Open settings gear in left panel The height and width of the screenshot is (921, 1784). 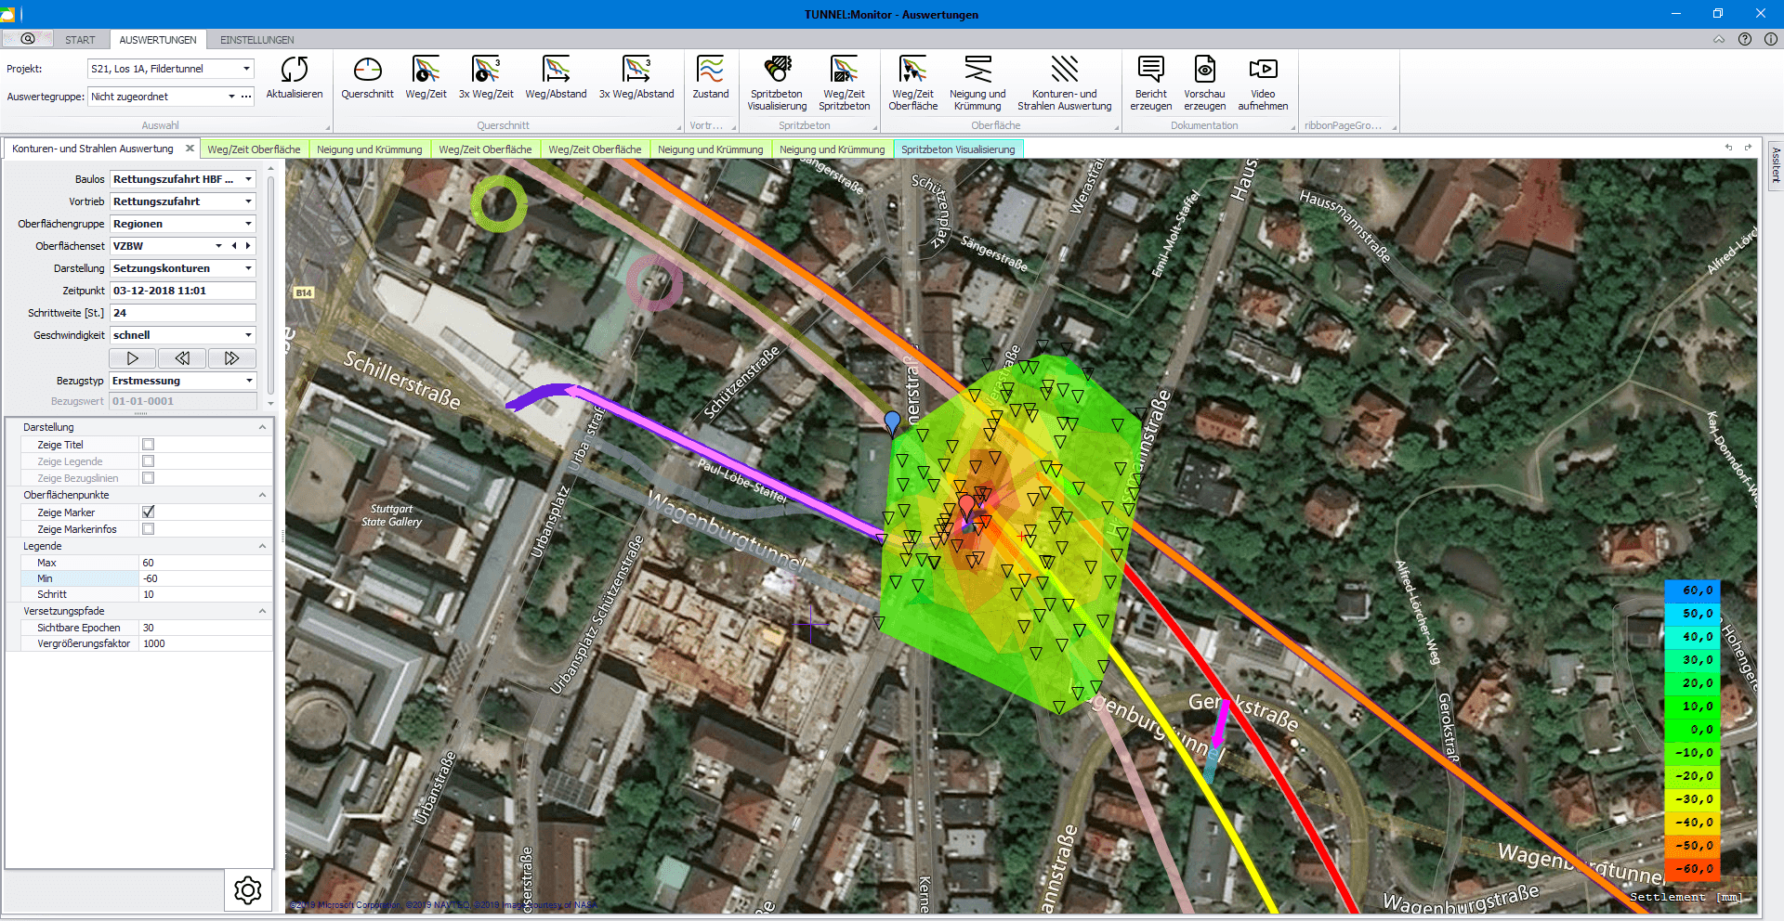point(248,890)
